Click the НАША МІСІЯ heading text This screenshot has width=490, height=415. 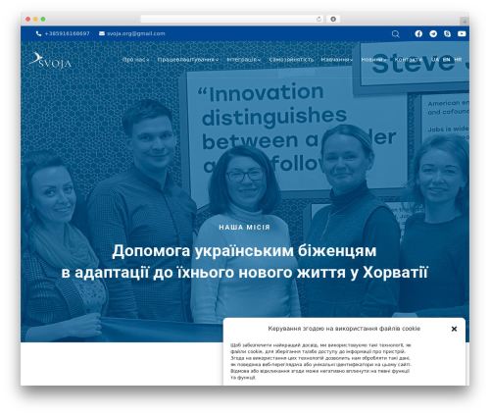pyautogui.click(x=244, y=228)
